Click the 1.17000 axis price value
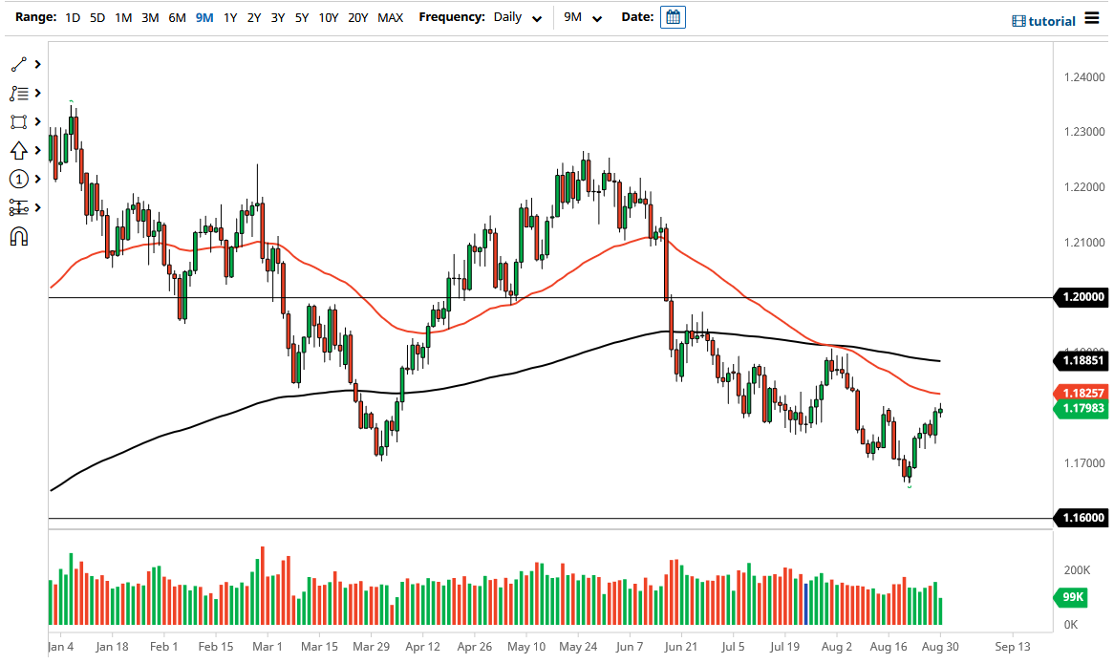 pyautogui.click(x=1084, y=463)
